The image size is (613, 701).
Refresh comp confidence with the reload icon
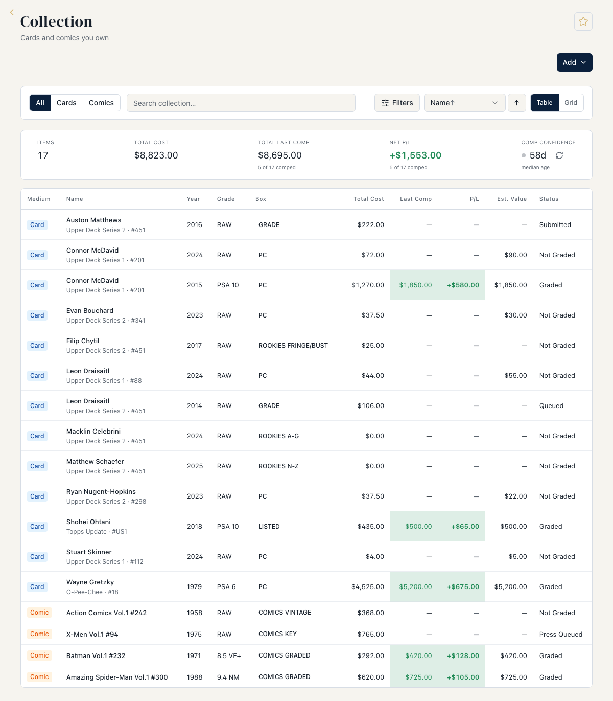click(x=559, y=155)
